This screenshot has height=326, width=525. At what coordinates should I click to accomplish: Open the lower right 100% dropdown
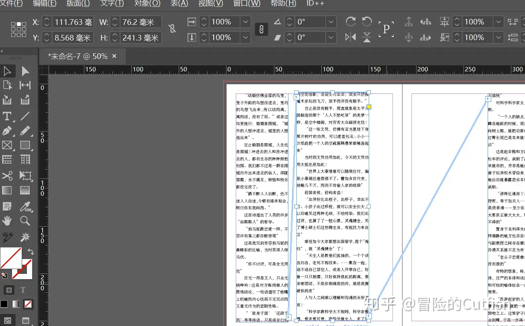pyautogui.click(x=498, y=37)
